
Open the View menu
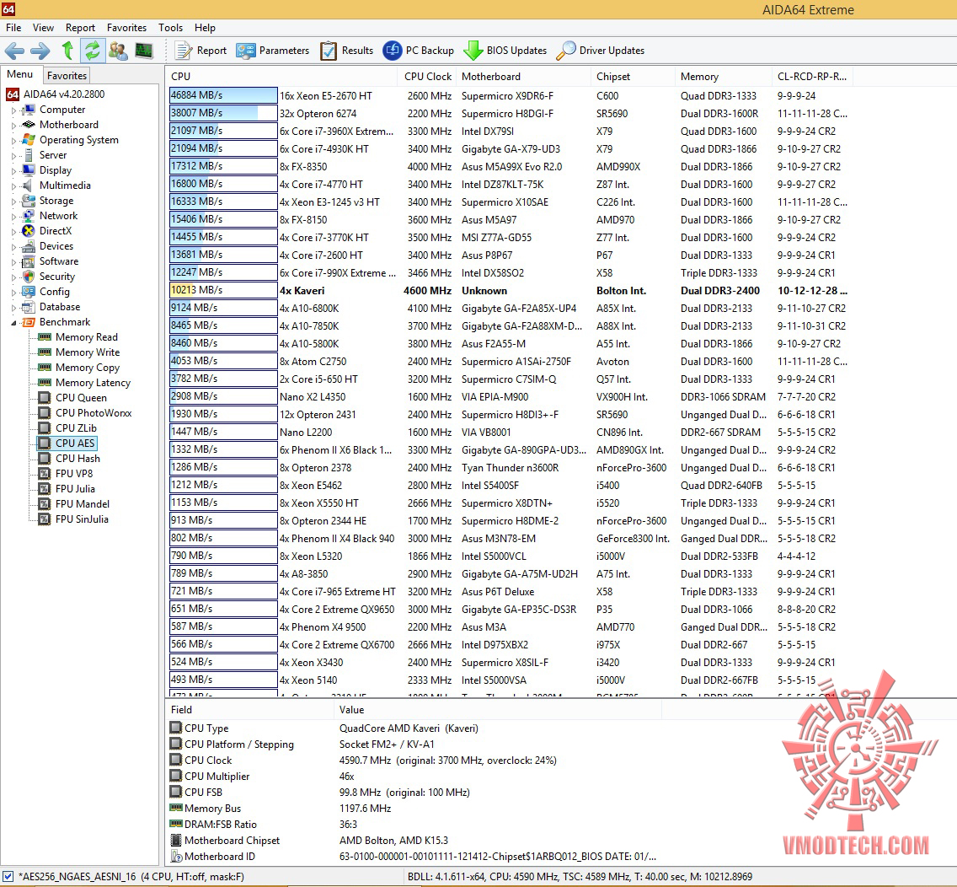pos(43,28)
